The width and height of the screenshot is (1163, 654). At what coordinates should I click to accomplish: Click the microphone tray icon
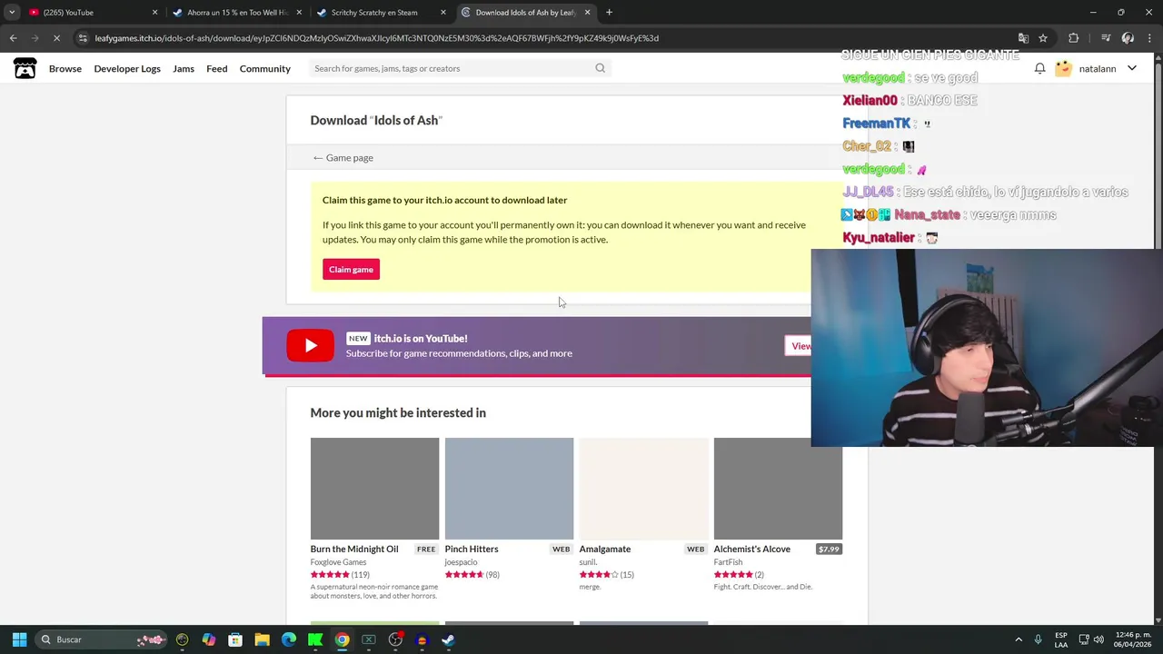click(x=1038, y=639)
